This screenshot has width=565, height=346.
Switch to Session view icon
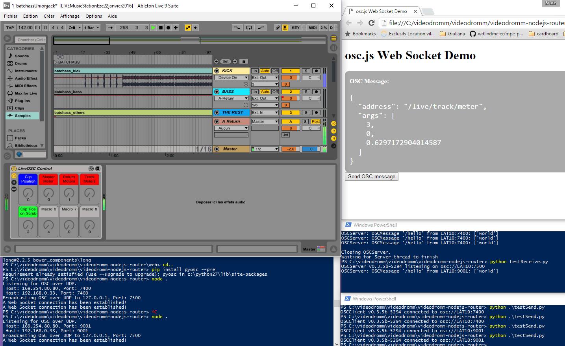coord(333,48)
